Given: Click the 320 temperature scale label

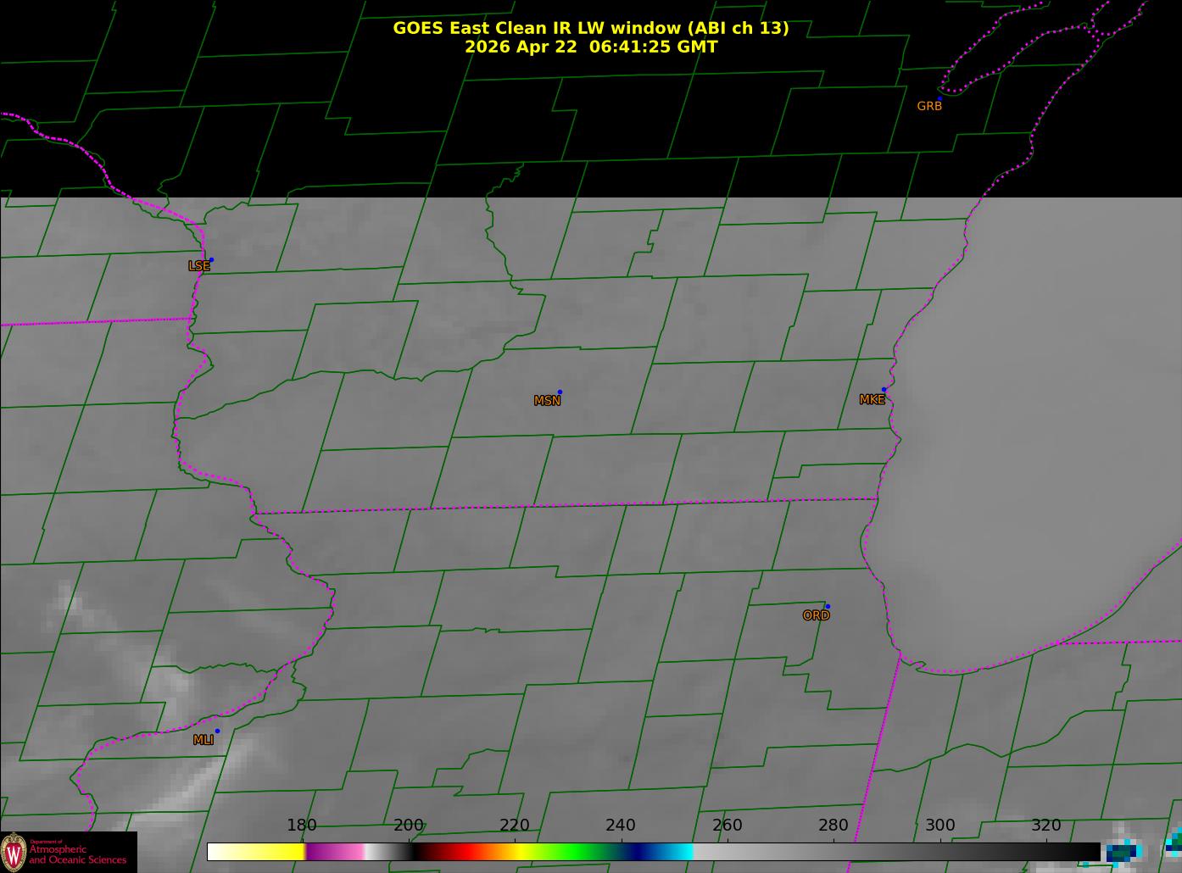Looking at the screenshot, I should click(x=1046, y=825).
